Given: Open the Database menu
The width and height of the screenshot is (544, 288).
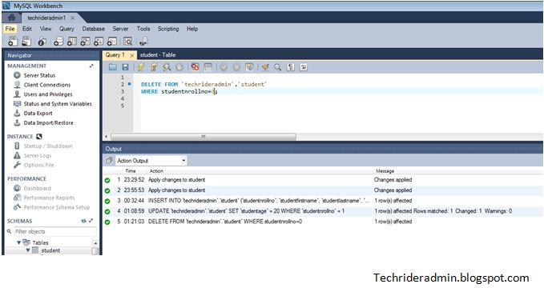Looking at the screenshot, I should click(93, 29).
